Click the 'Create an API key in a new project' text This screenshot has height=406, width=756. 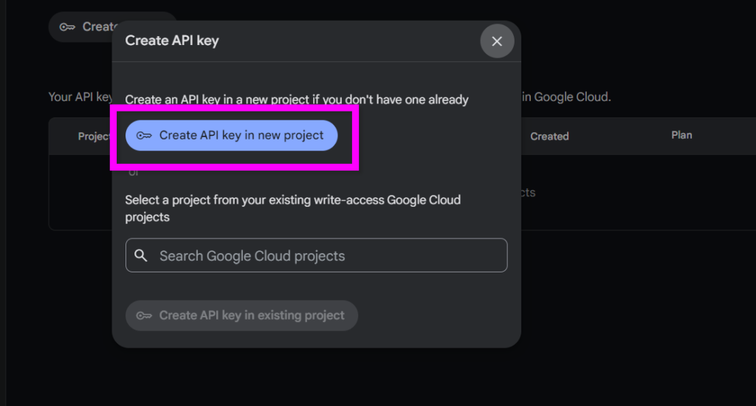(221, 99)
